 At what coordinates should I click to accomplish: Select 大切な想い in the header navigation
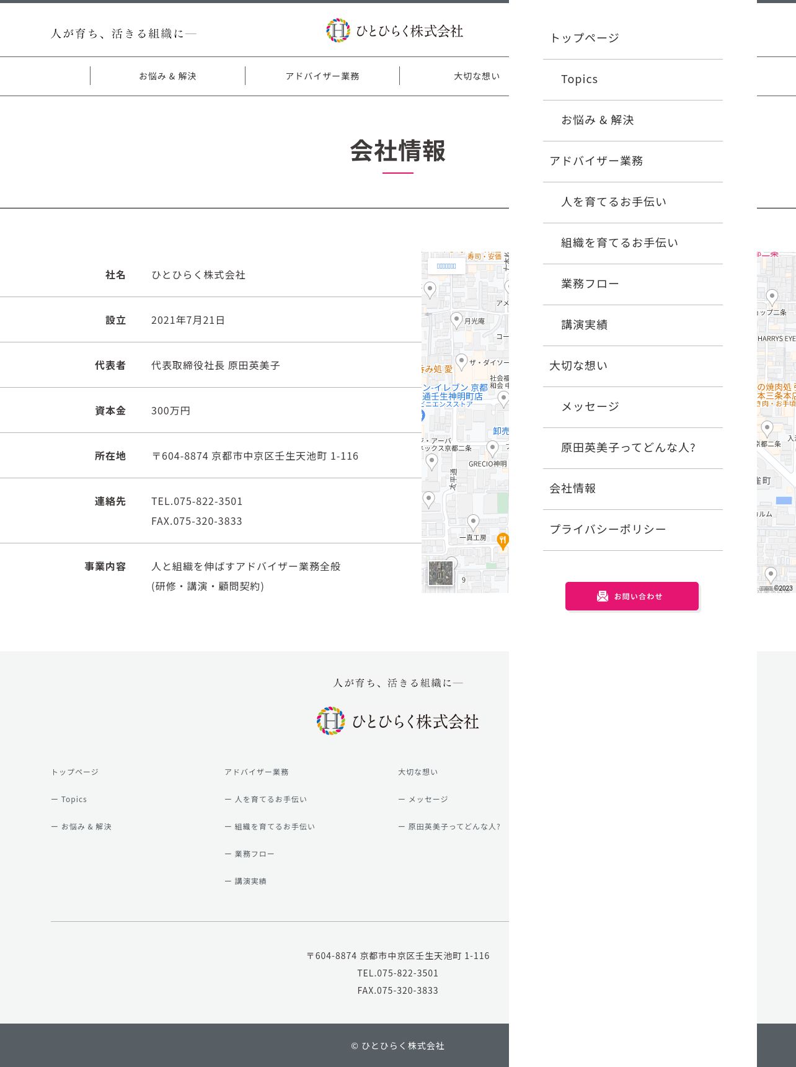coord(477,76)
